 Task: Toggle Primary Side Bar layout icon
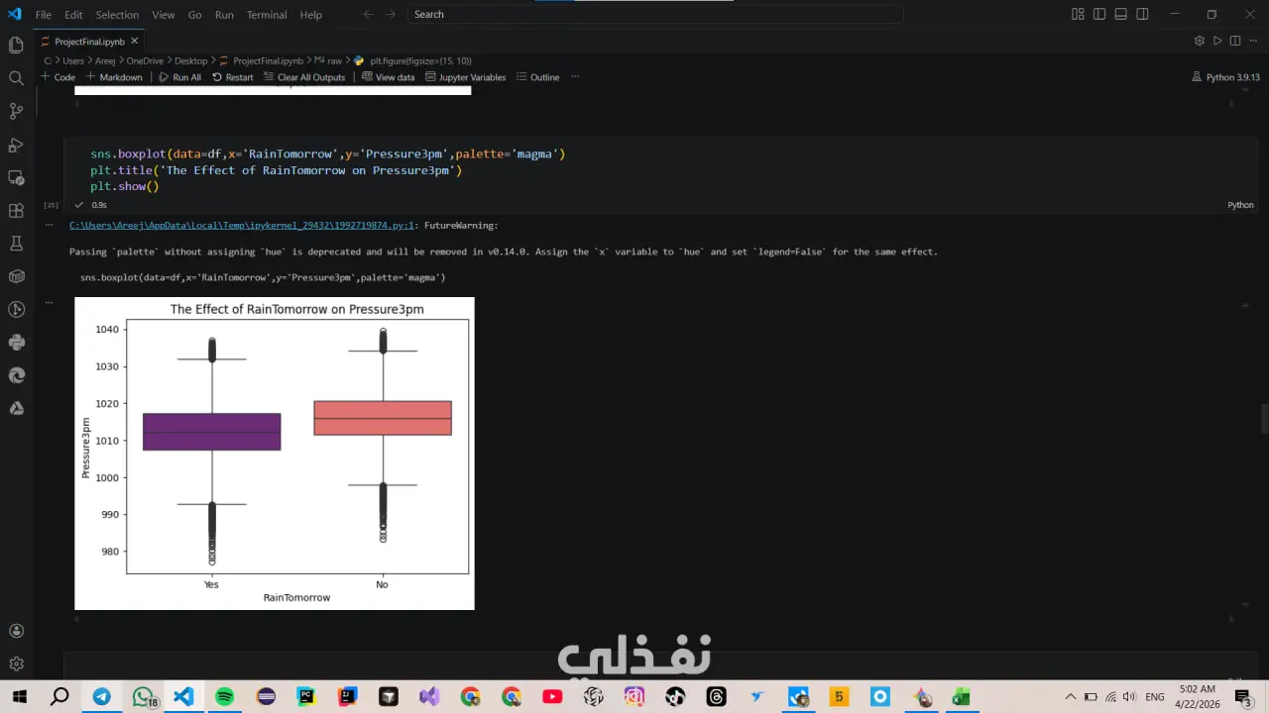click(x=1099, y=14)
